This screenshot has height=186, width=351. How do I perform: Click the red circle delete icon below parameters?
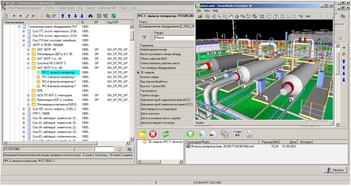153,134
